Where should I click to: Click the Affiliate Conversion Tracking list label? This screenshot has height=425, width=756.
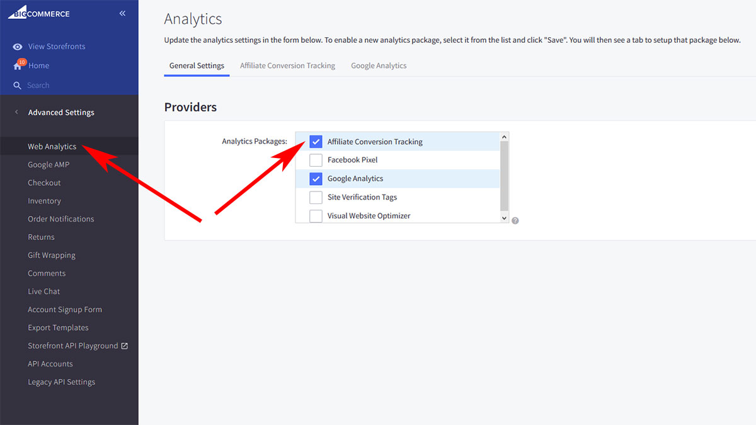(x=375, y=142)
